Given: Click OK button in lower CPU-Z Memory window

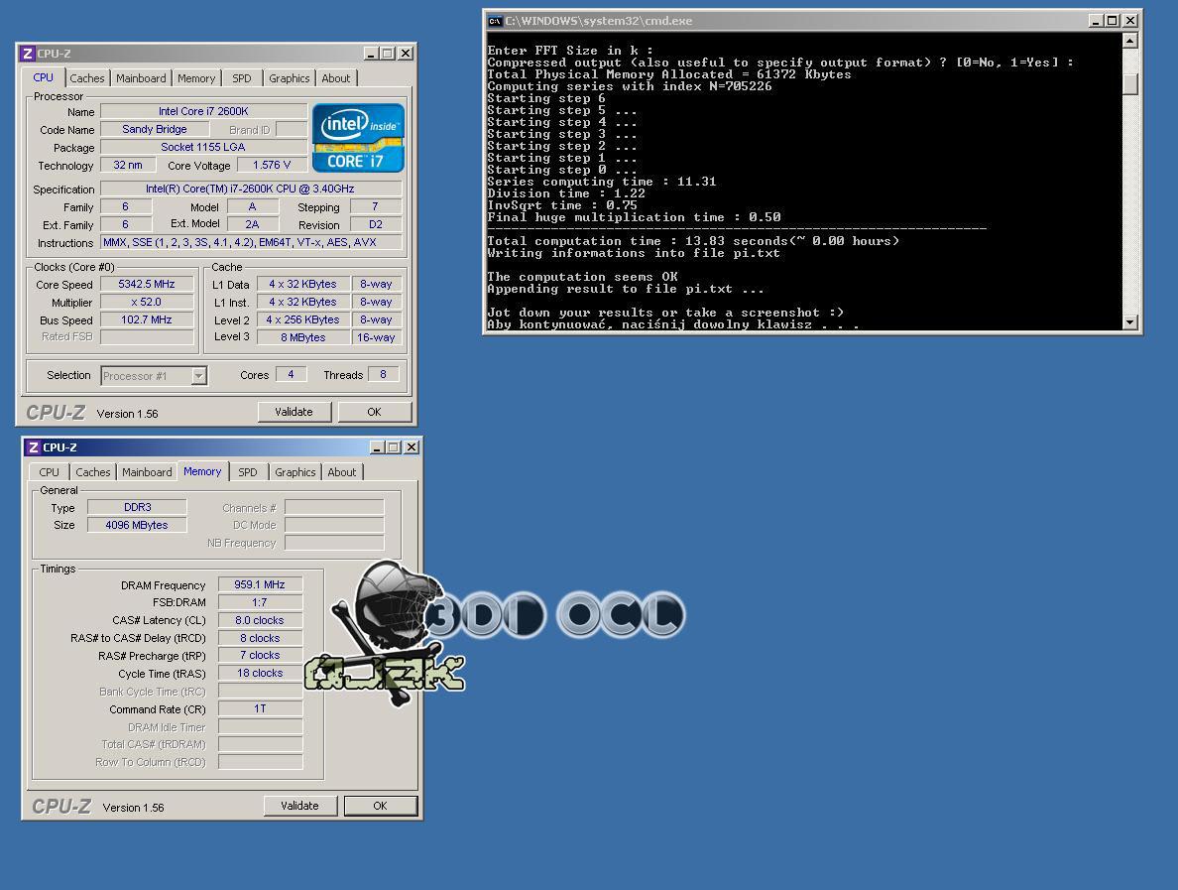Looking at the screenshot, I should pyautogui.click(x=380, y=806).
